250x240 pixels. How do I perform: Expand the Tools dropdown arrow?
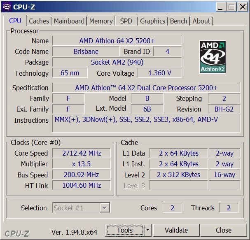point(148,230)
